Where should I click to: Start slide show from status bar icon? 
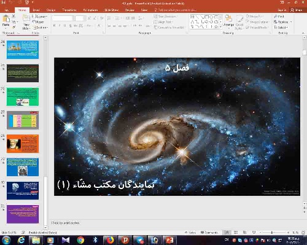[x=254, y=232]
